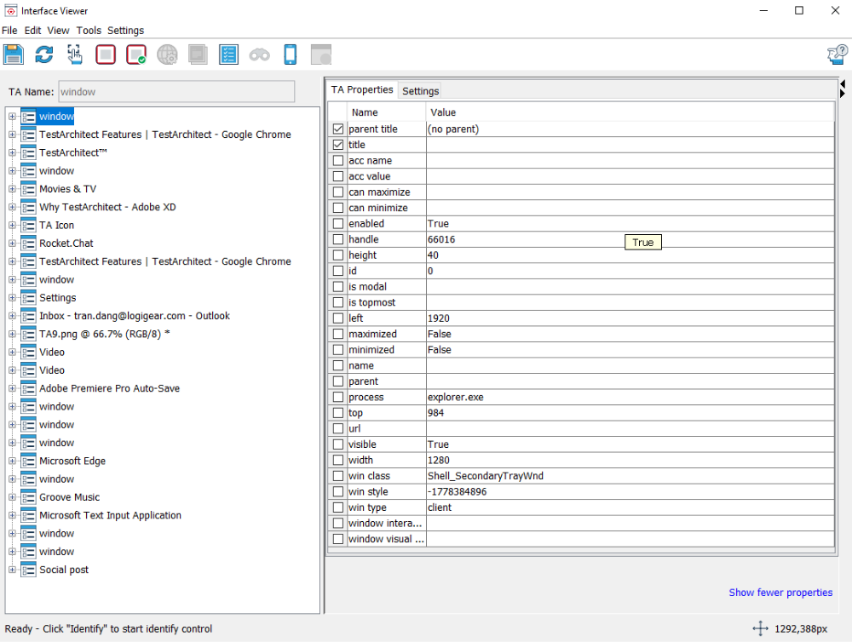This screenshot has width=852, height=642.
Task: Expand the highlighted window node at the top
Action: pyautogui.click(x=12, y=117)
